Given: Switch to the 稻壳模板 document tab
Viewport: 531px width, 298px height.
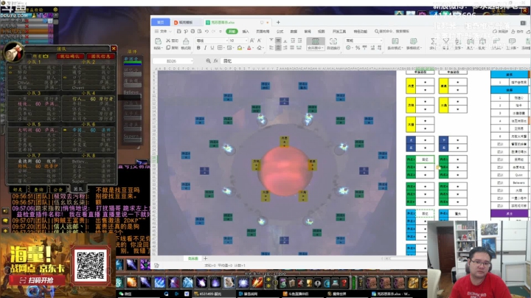Looking at the screenshot, I should point(186,22).
